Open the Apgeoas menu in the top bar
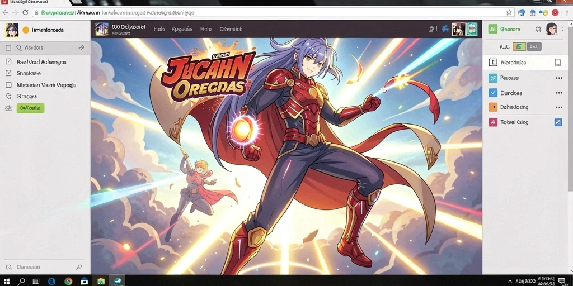The image size is (573, 286). click(x=182, y=29)
